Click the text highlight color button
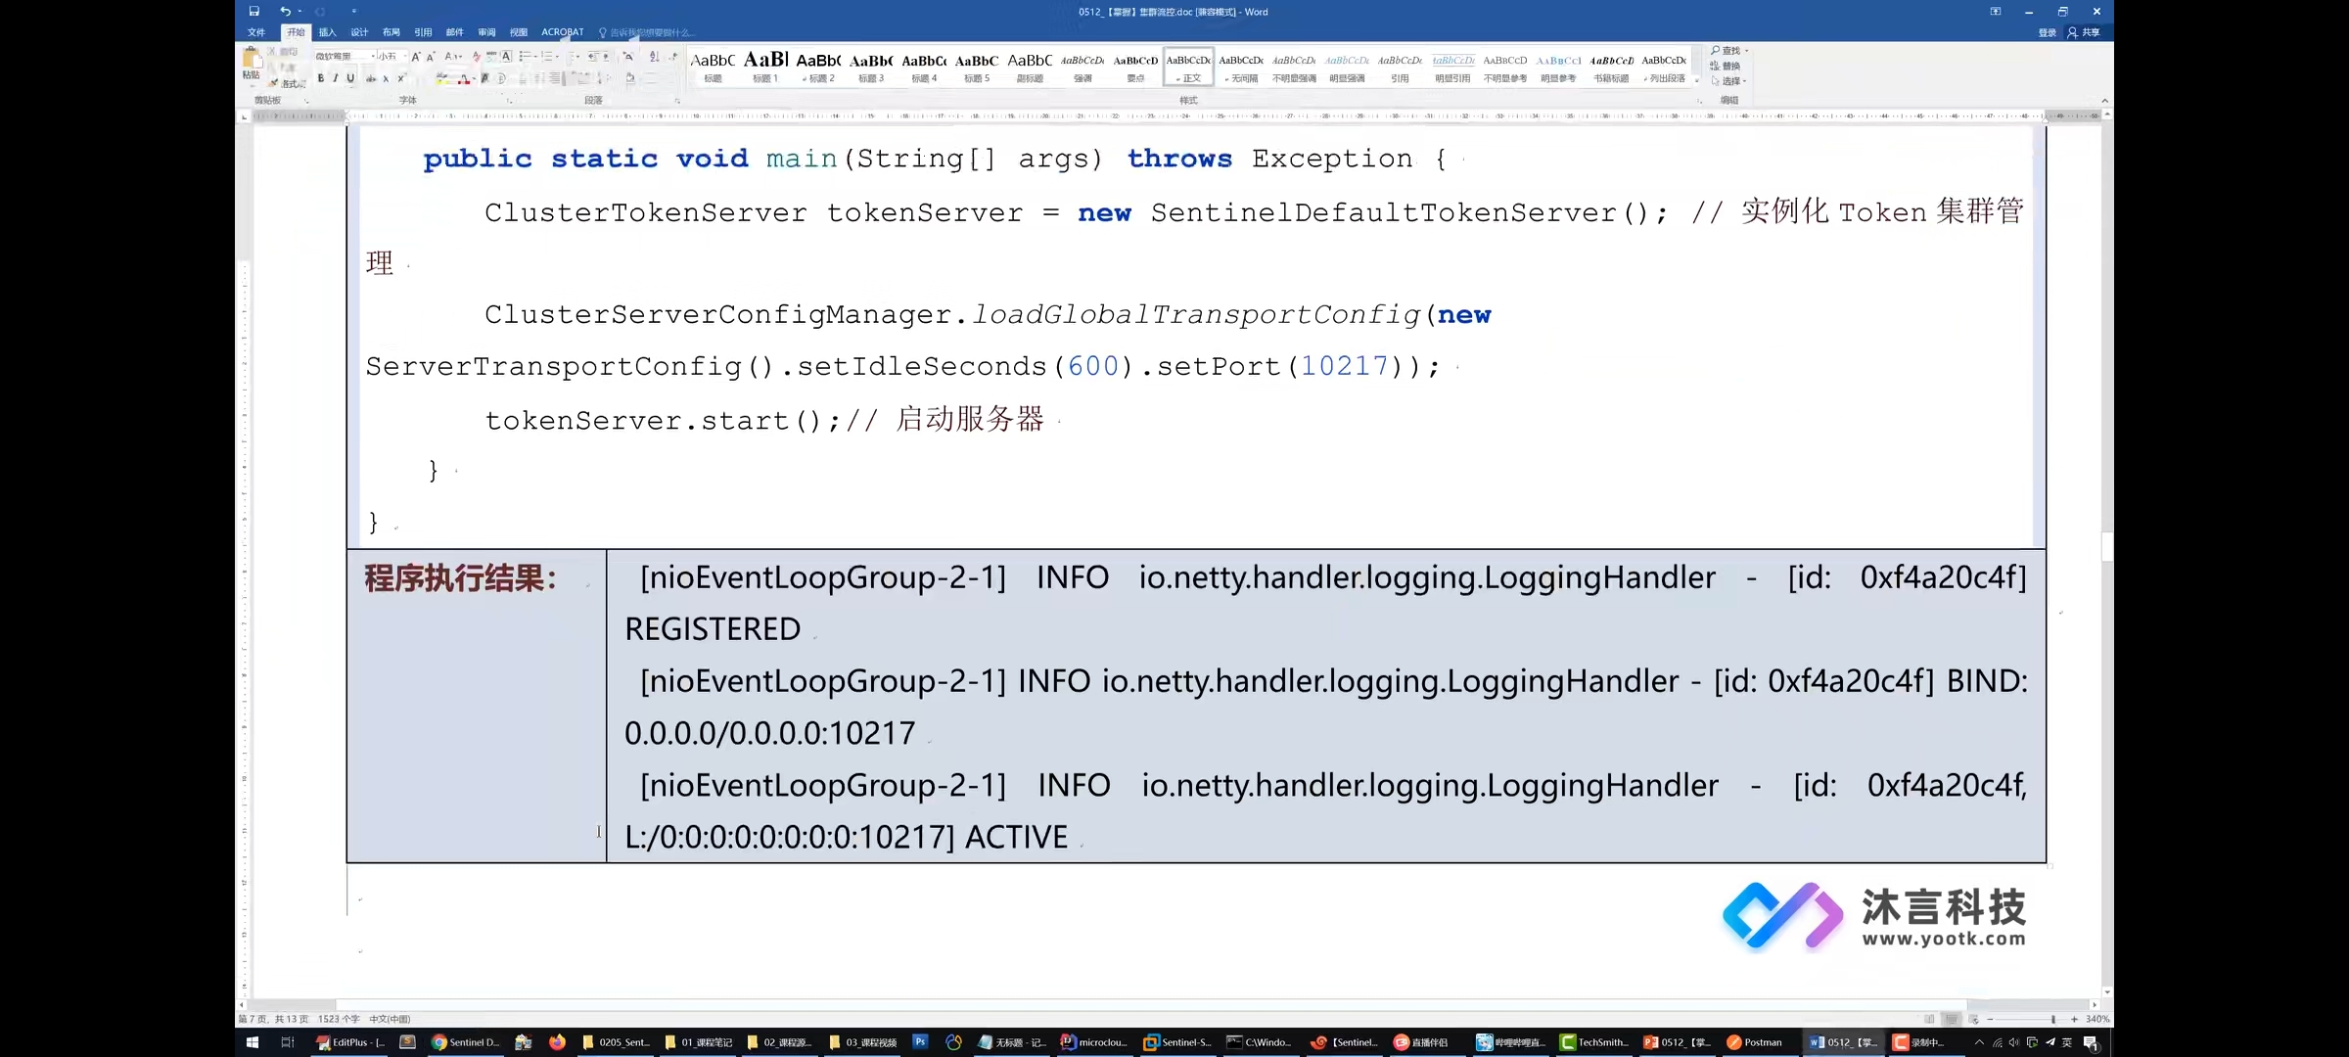 442,78
